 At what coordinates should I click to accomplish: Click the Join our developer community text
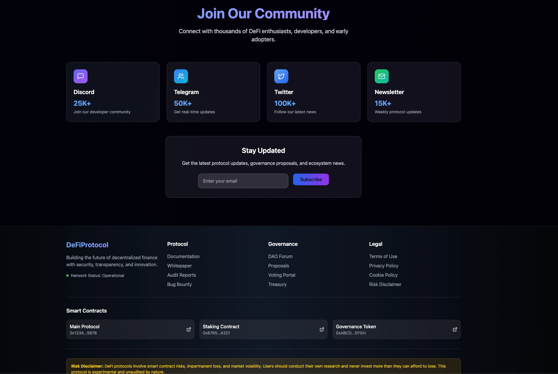pyautogui.click(x=102, y=112)
